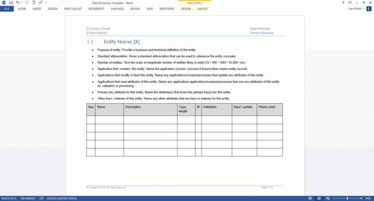Expand the Undo history dropdown arrow
Viewport: 374px width, 201px height.
click(22, 3)
